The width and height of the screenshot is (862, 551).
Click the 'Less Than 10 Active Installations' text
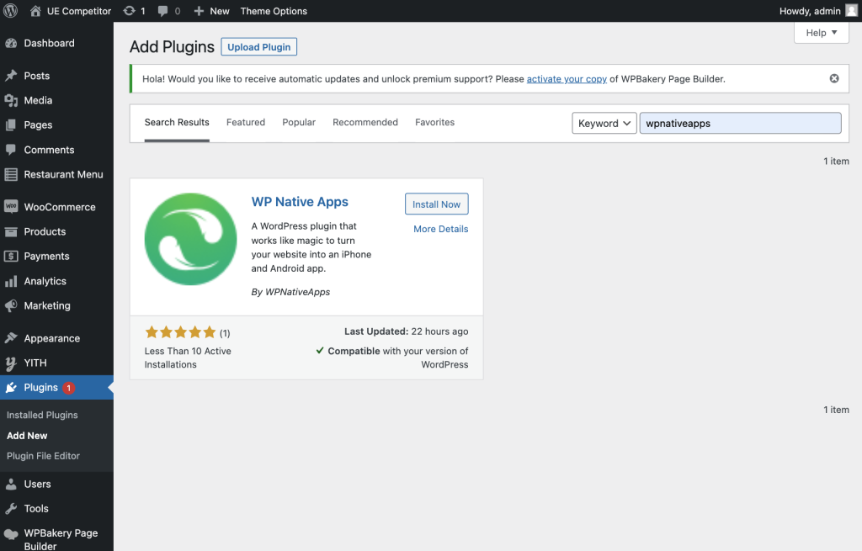(188, 358)
